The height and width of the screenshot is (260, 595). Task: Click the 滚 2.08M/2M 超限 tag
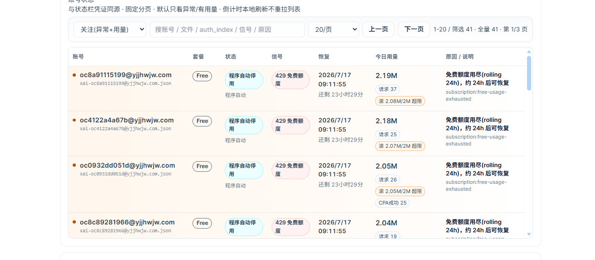pyautogui.click(x=400, y=101)
